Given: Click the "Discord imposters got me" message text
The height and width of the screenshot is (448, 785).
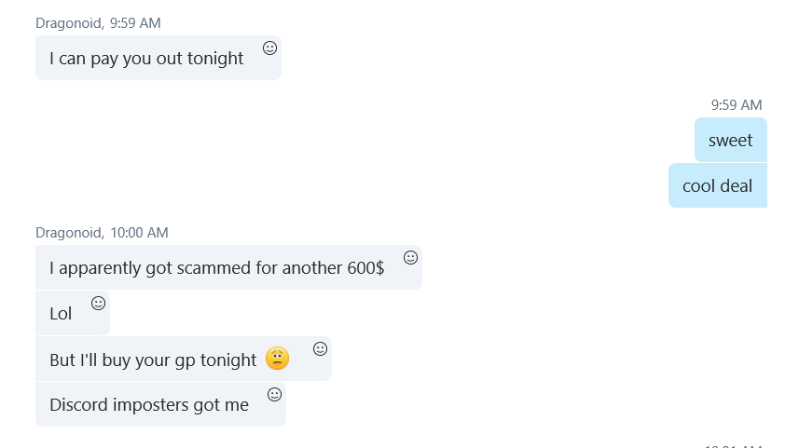Looking at the screenshot, I should coord(149,405).
